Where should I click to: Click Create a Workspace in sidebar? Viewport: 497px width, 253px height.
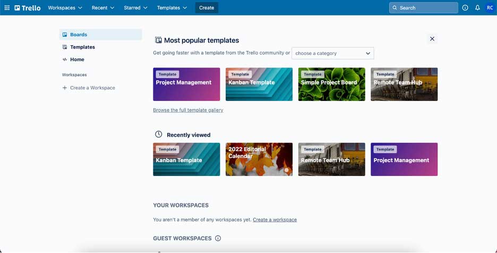[x=92, y=88]
